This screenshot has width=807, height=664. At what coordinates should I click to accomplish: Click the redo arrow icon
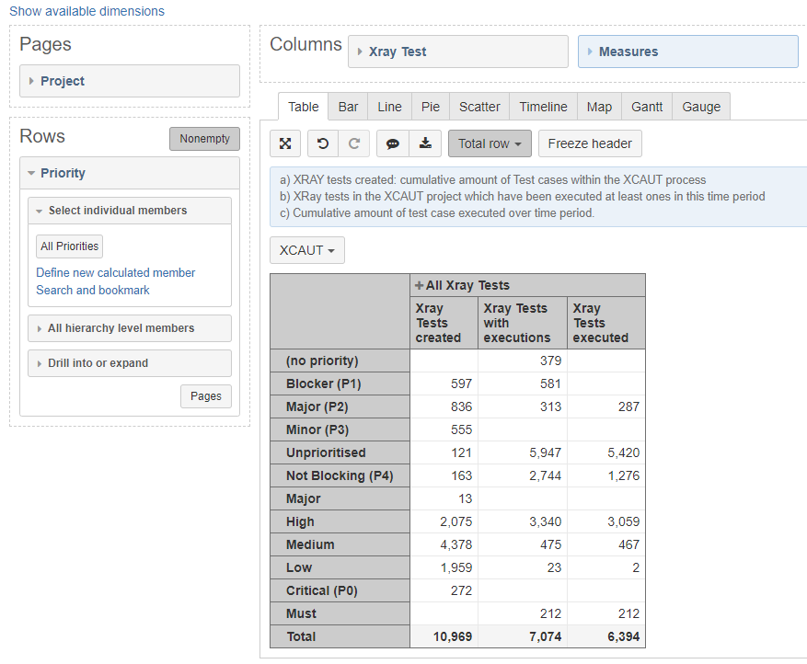[354, 143]
